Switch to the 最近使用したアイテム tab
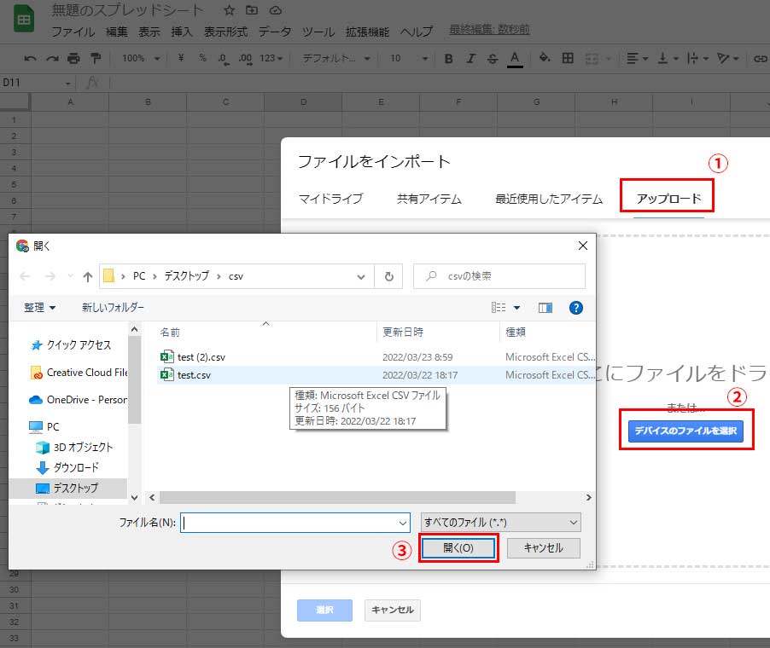This screenshot has width=770, height=648. (x=549, y=199)
